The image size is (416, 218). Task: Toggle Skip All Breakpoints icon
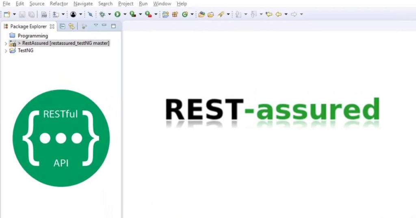coord(90,14)
